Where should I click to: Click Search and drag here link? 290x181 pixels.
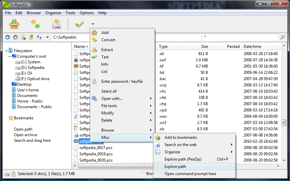click(x=32, y=140)
